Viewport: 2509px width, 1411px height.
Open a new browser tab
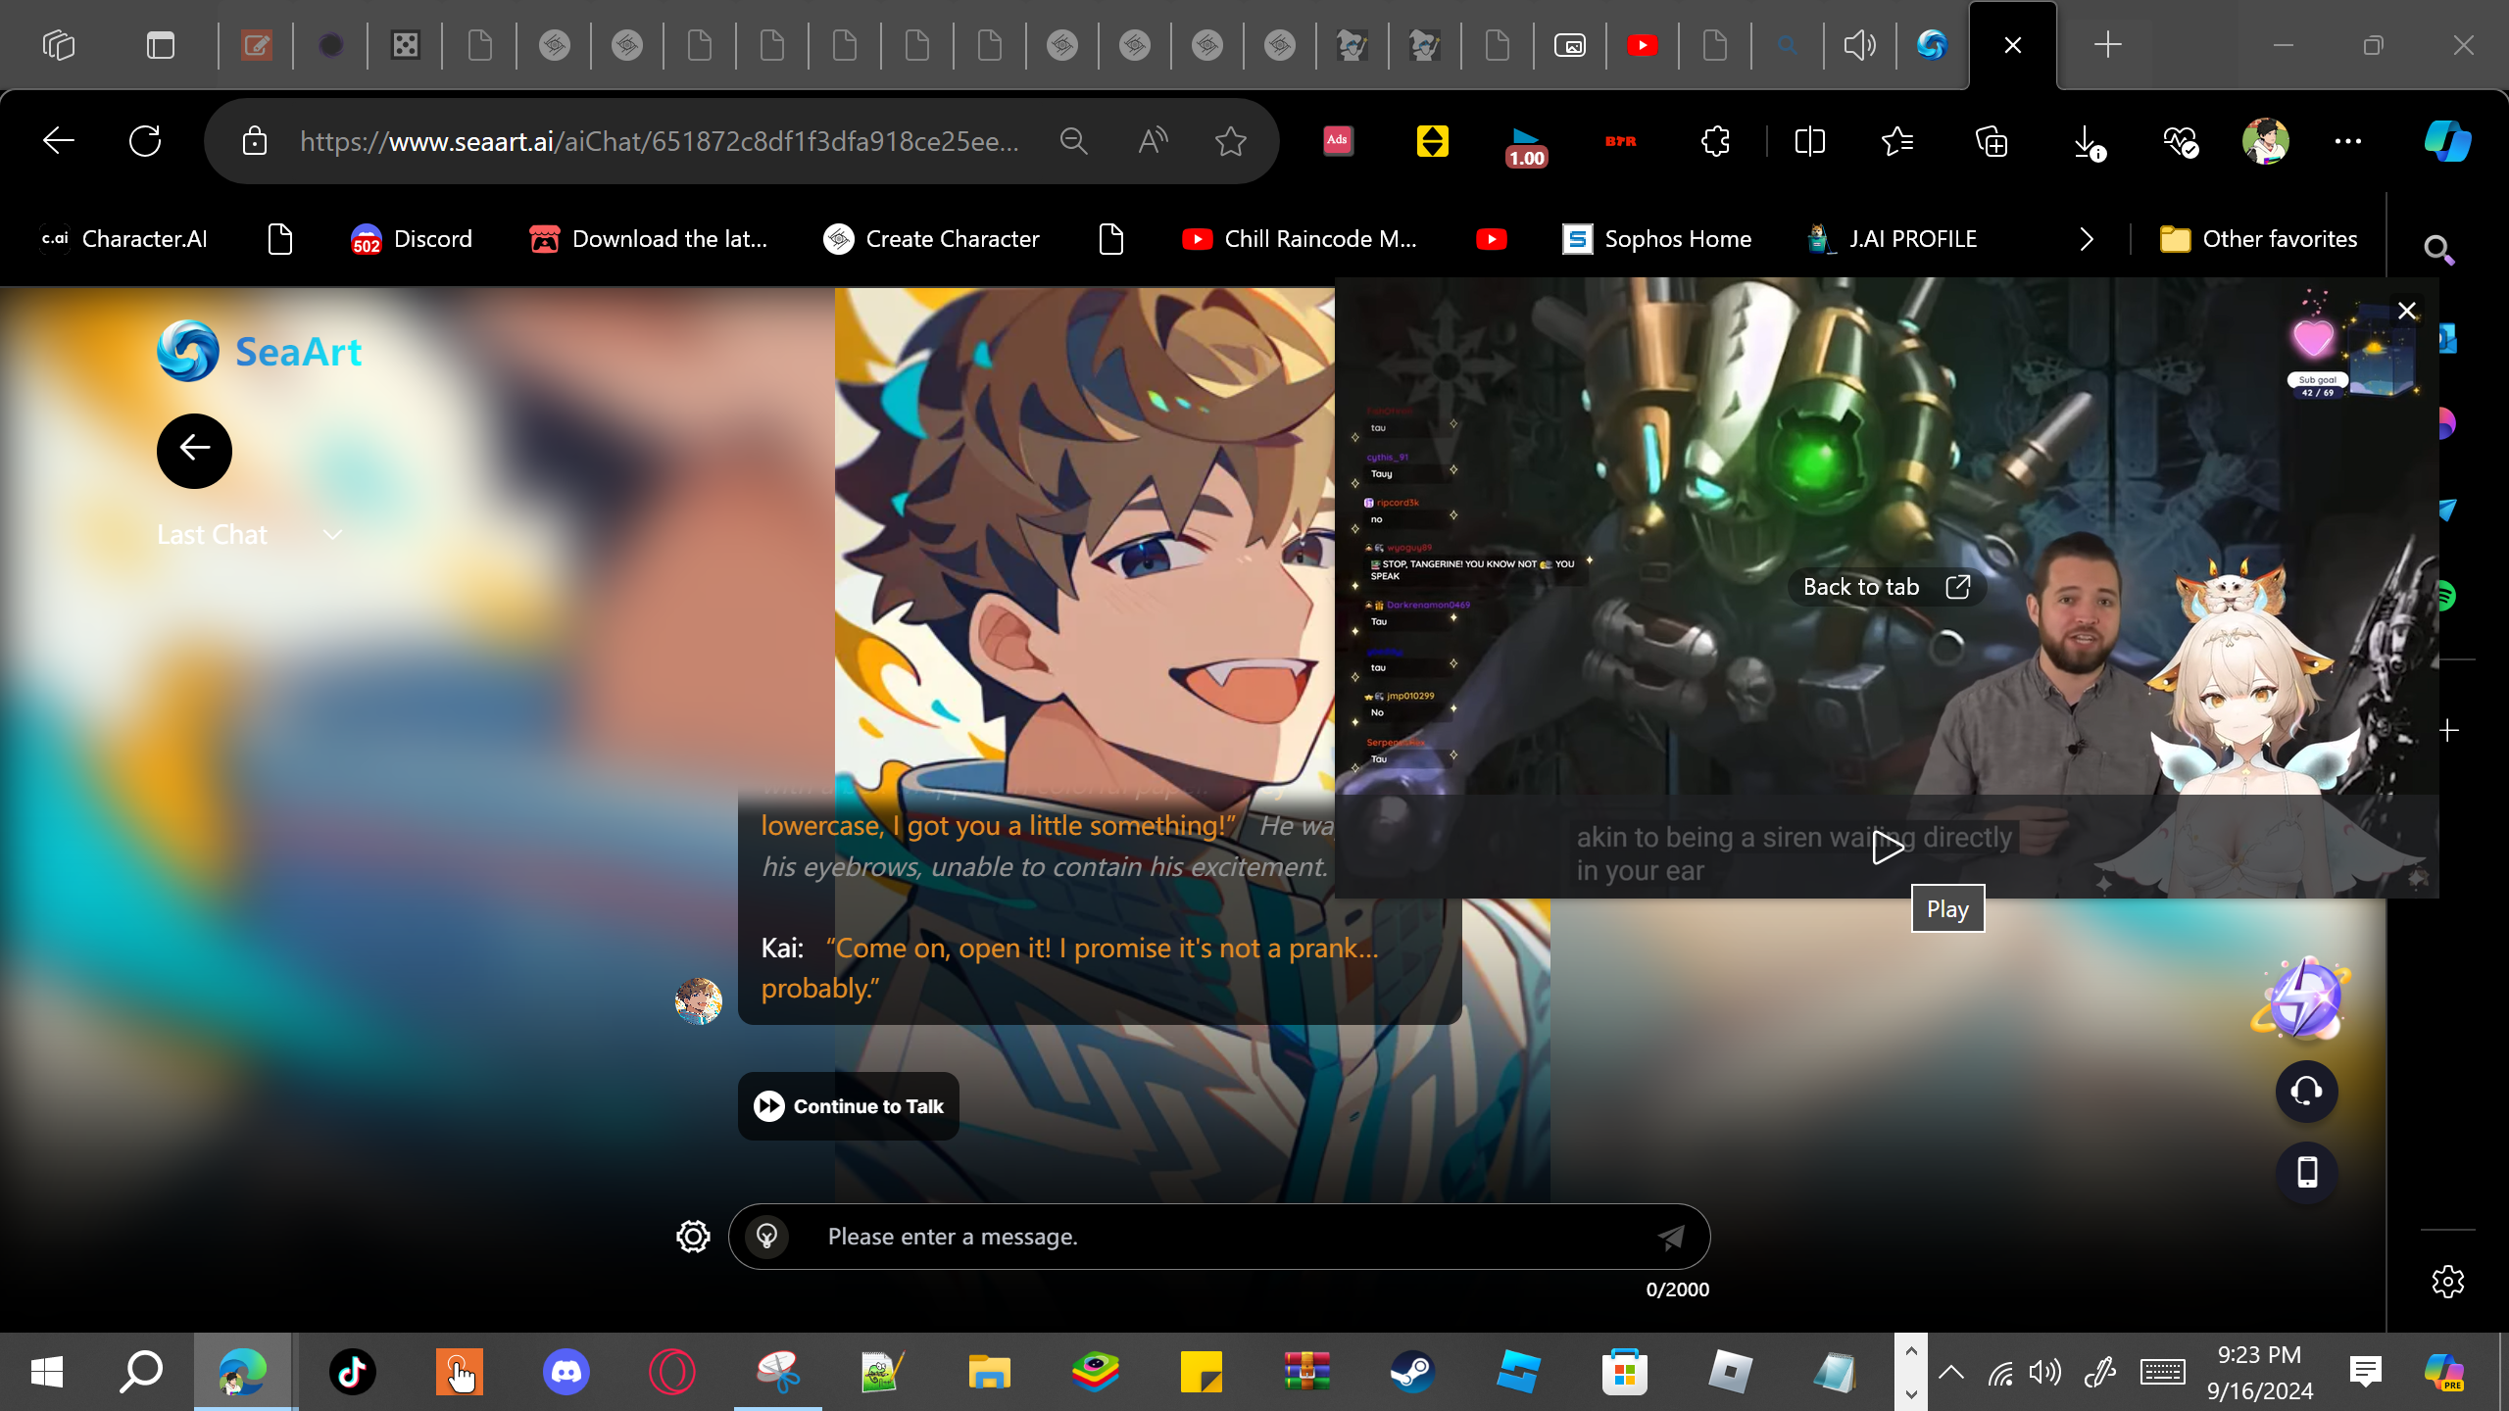(2108, 45)
